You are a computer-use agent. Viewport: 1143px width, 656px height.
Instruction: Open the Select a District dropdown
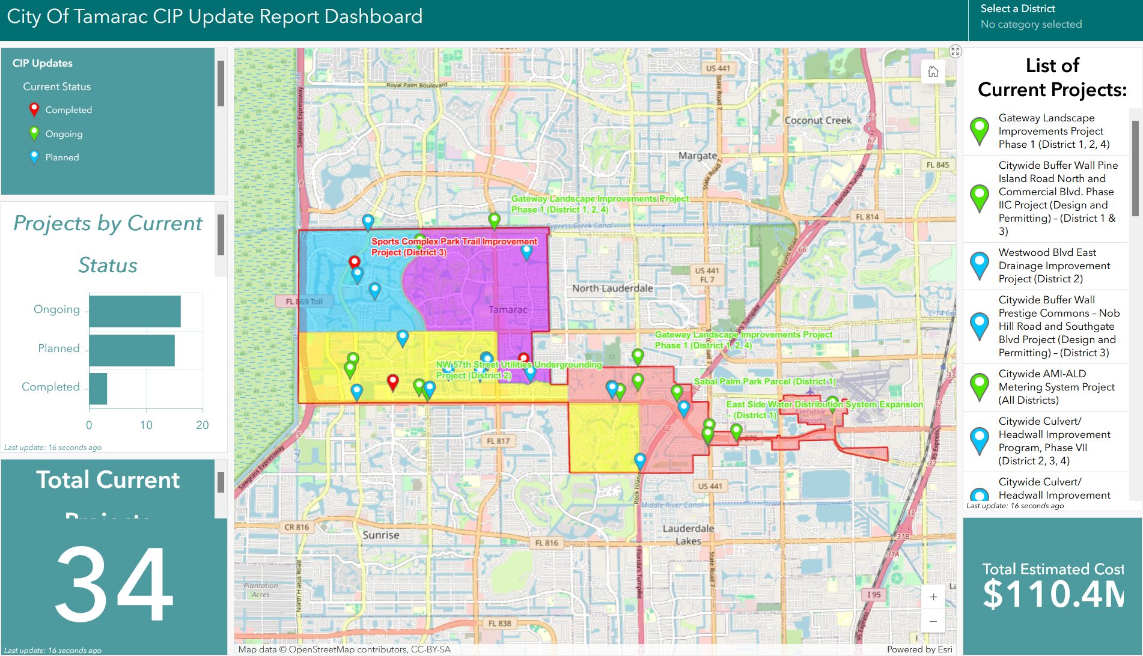[x=1054, y=17]
